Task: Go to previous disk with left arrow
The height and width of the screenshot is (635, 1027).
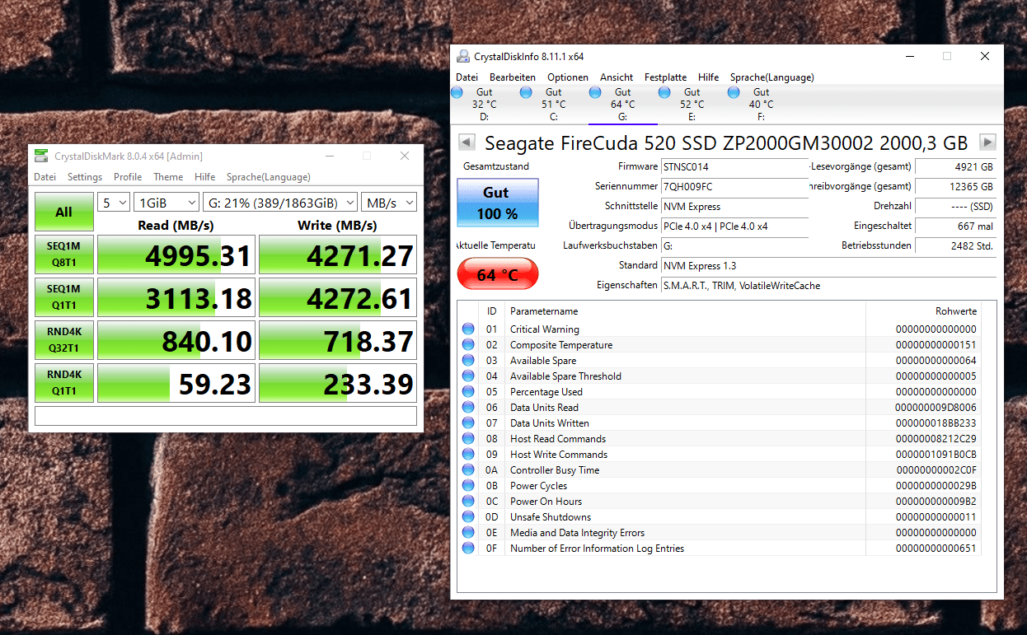Action: click(x=467, y=142)
